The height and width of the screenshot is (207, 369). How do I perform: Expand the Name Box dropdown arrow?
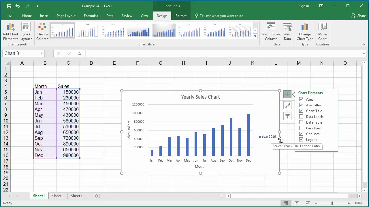tap(42, 53)
